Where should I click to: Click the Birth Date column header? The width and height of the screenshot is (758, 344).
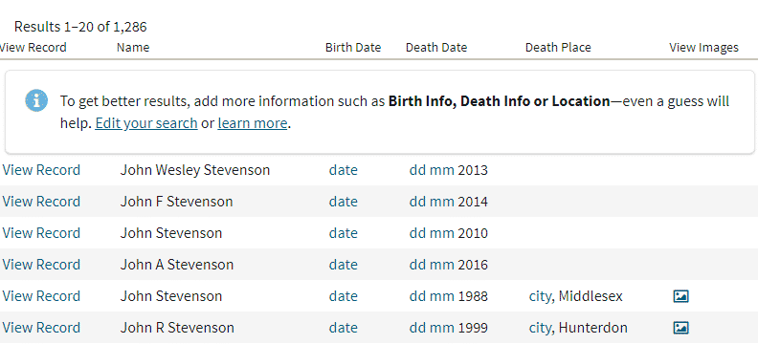(x=353, y=47)
